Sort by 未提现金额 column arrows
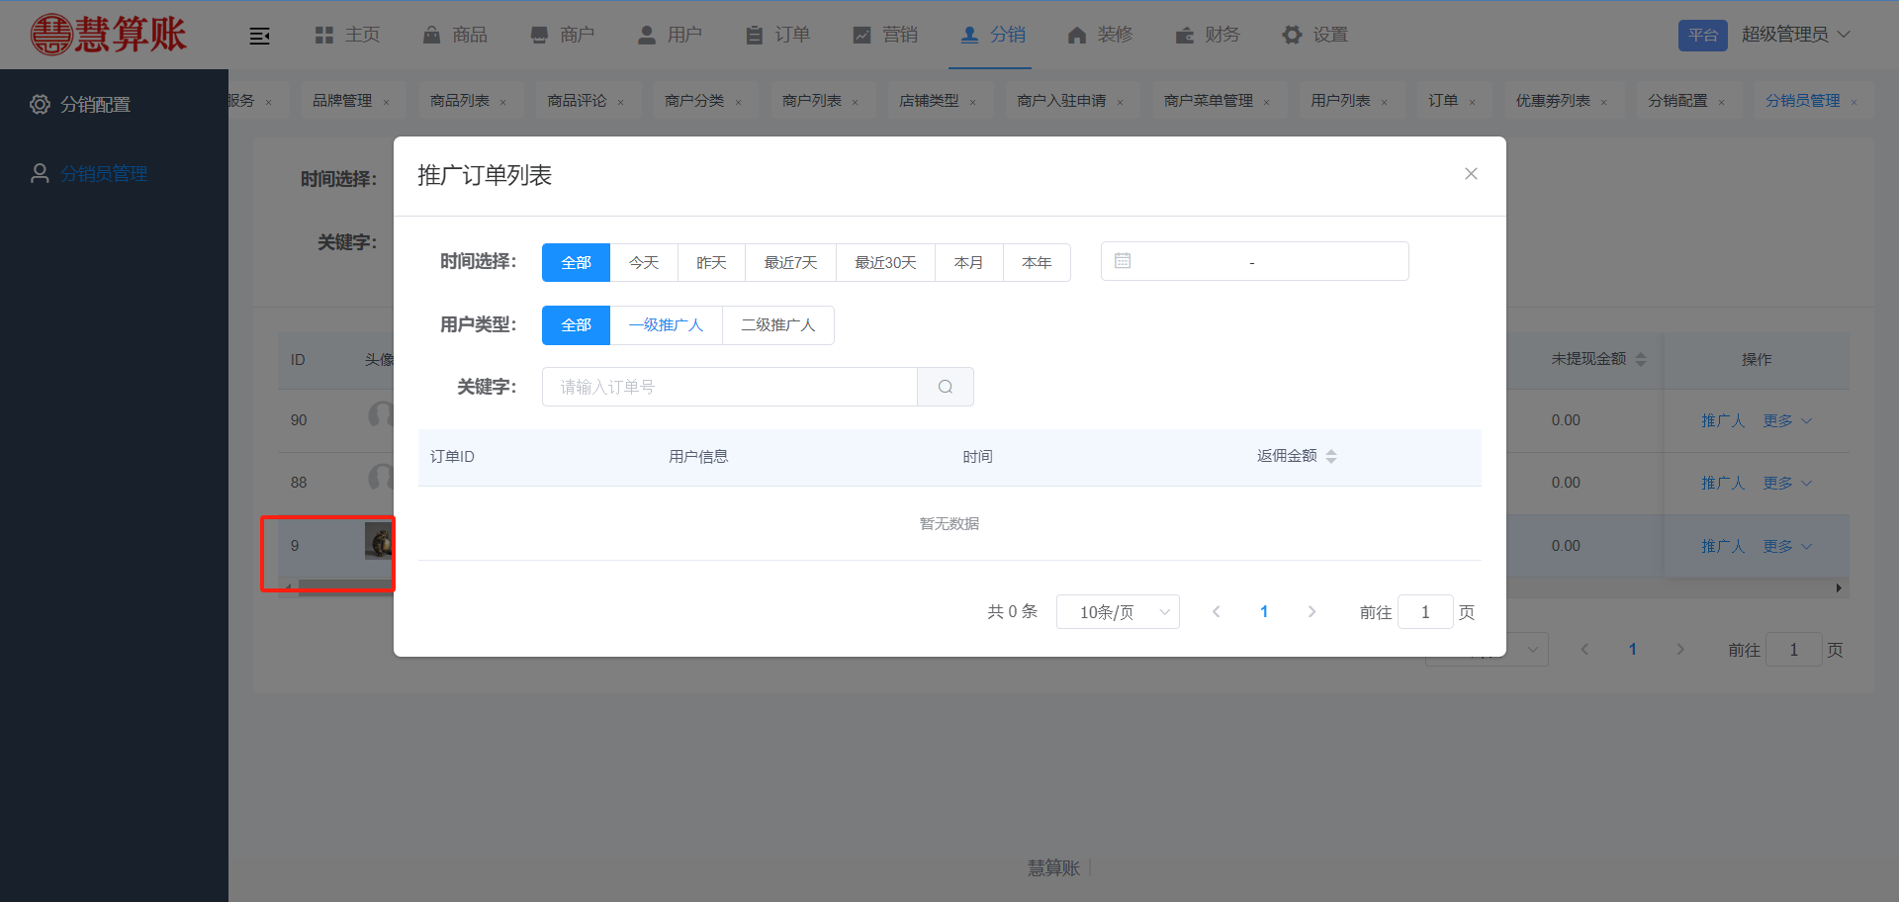This screenshot has width=1899, height=902. (x=1641, y=359)
